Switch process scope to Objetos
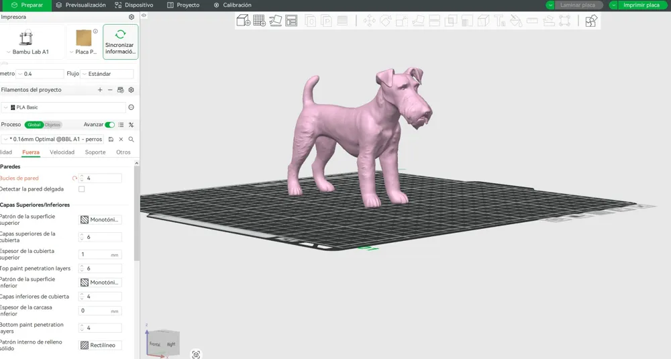 tap(52, 125)
